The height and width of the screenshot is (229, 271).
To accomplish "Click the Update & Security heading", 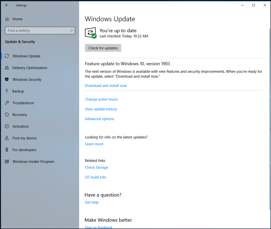I will 20,42.
